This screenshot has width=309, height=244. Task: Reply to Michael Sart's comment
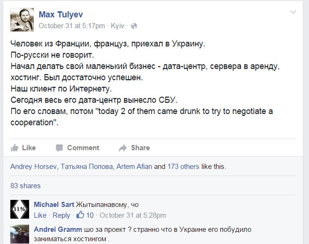click(61, 215)
